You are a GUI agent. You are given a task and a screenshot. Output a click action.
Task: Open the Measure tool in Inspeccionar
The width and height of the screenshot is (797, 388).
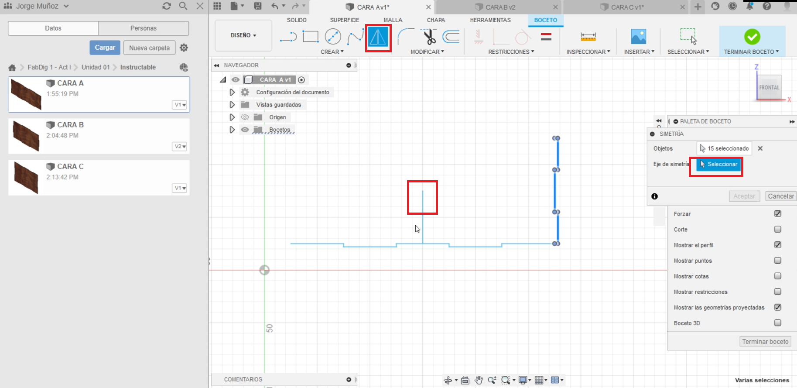click(x=588, y=37)
